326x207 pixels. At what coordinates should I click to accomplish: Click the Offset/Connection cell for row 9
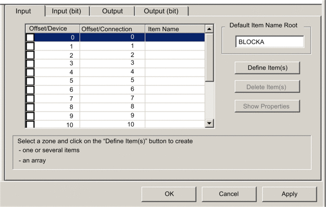click(x=113, y=115)
